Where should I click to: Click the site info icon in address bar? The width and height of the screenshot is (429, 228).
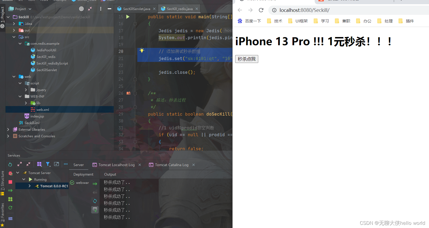click(x=274, y=10)
